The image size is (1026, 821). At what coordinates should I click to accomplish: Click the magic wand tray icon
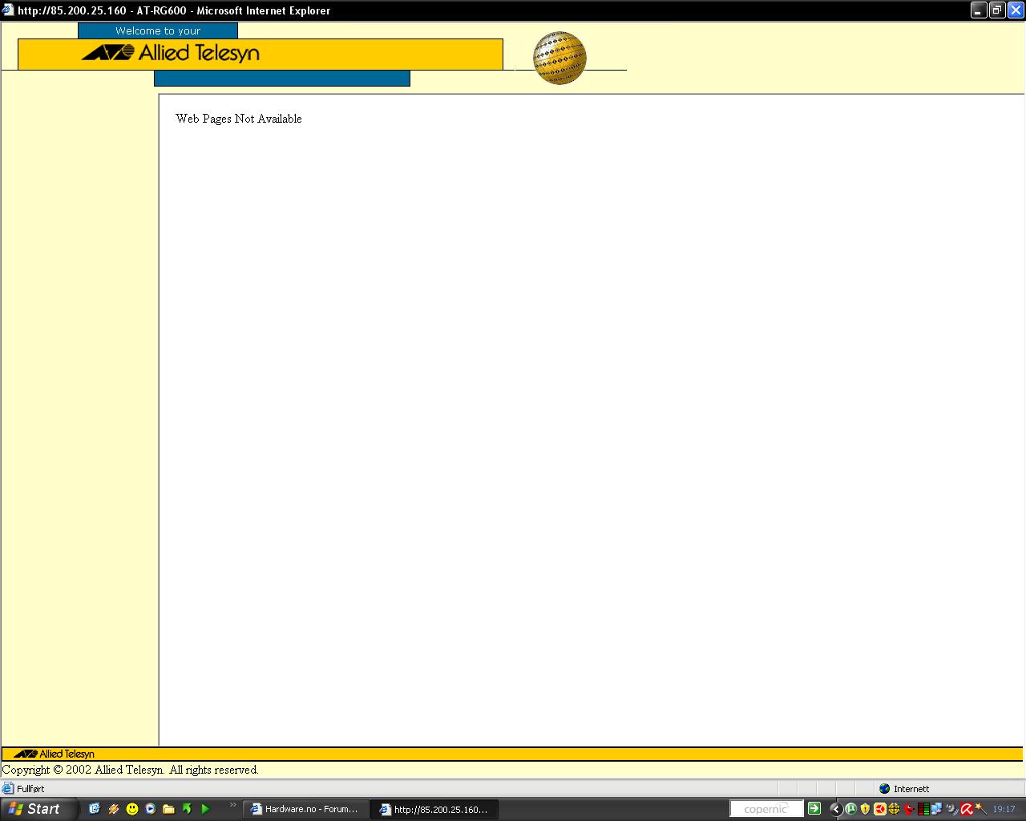tap(981, 809)
